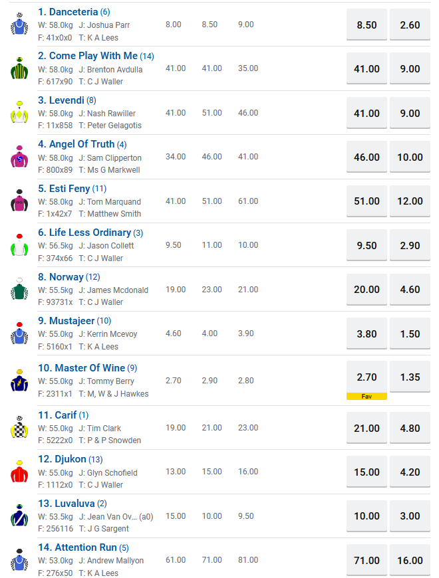Screen dimensions: 439x578
Task: Select Master Of Wine win odds 2.70
Action: click(x=366, y=377)
